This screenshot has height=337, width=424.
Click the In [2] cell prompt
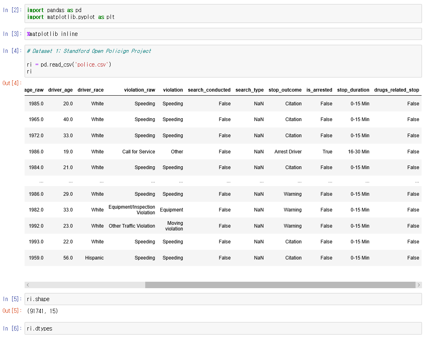click(12, 10)
